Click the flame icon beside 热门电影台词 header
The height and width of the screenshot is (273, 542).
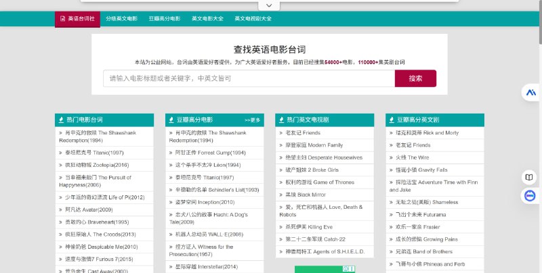(61, 120)
